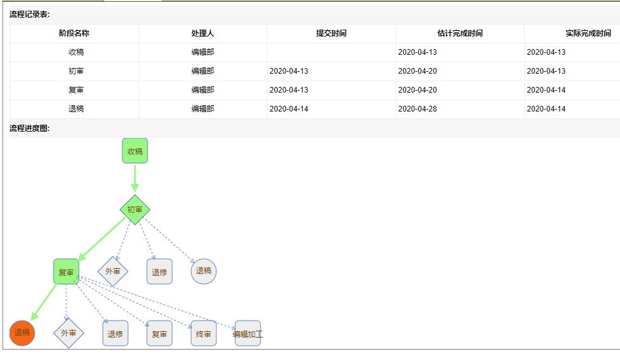Click the 流程记录表 section heading

click(30, 14)
